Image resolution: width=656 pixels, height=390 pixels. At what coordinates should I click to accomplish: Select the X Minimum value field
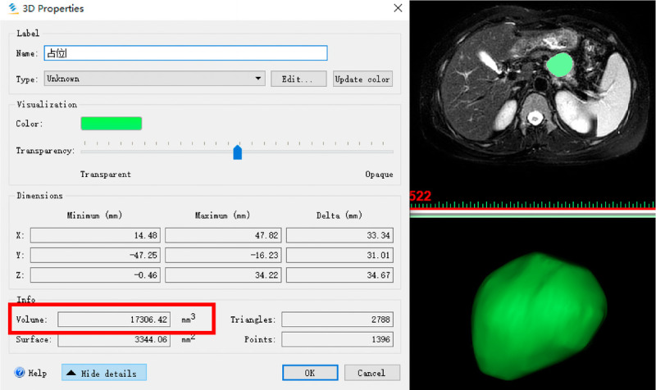click(95, 234)
